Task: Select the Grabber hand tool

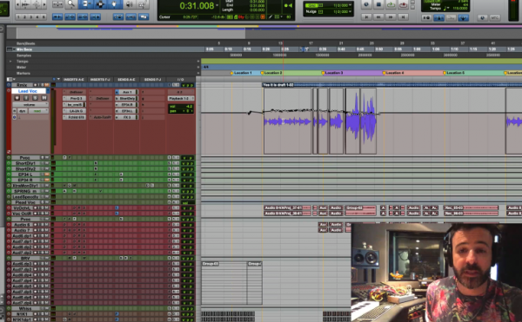Action: 114,4
